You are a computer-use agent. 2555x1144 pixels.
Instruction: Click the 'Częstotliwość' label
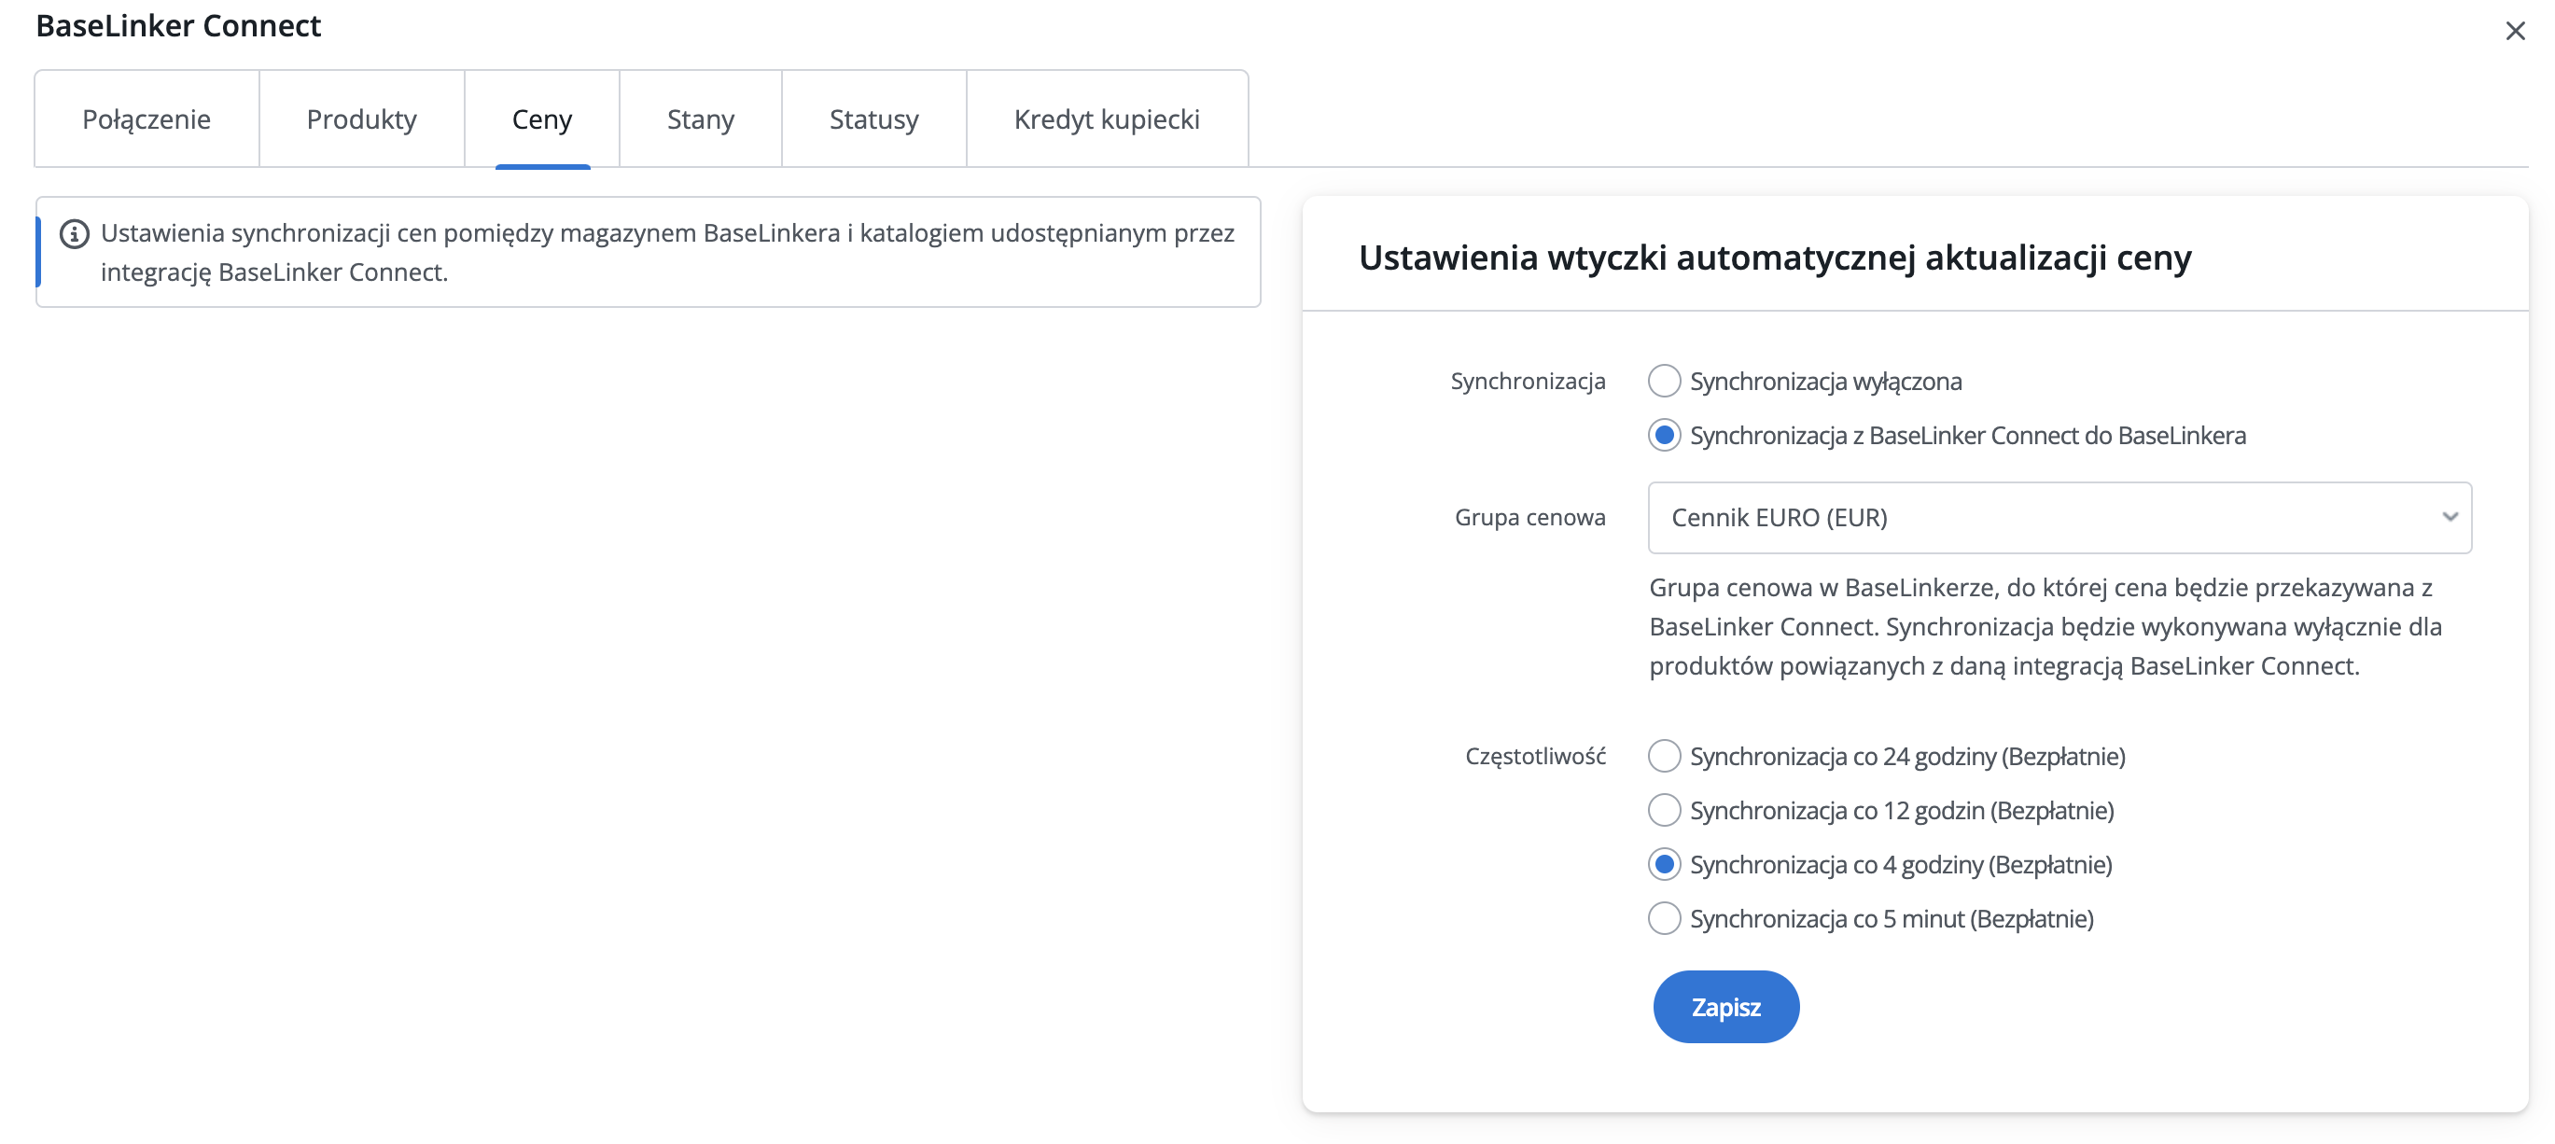tap(1535, 756)
